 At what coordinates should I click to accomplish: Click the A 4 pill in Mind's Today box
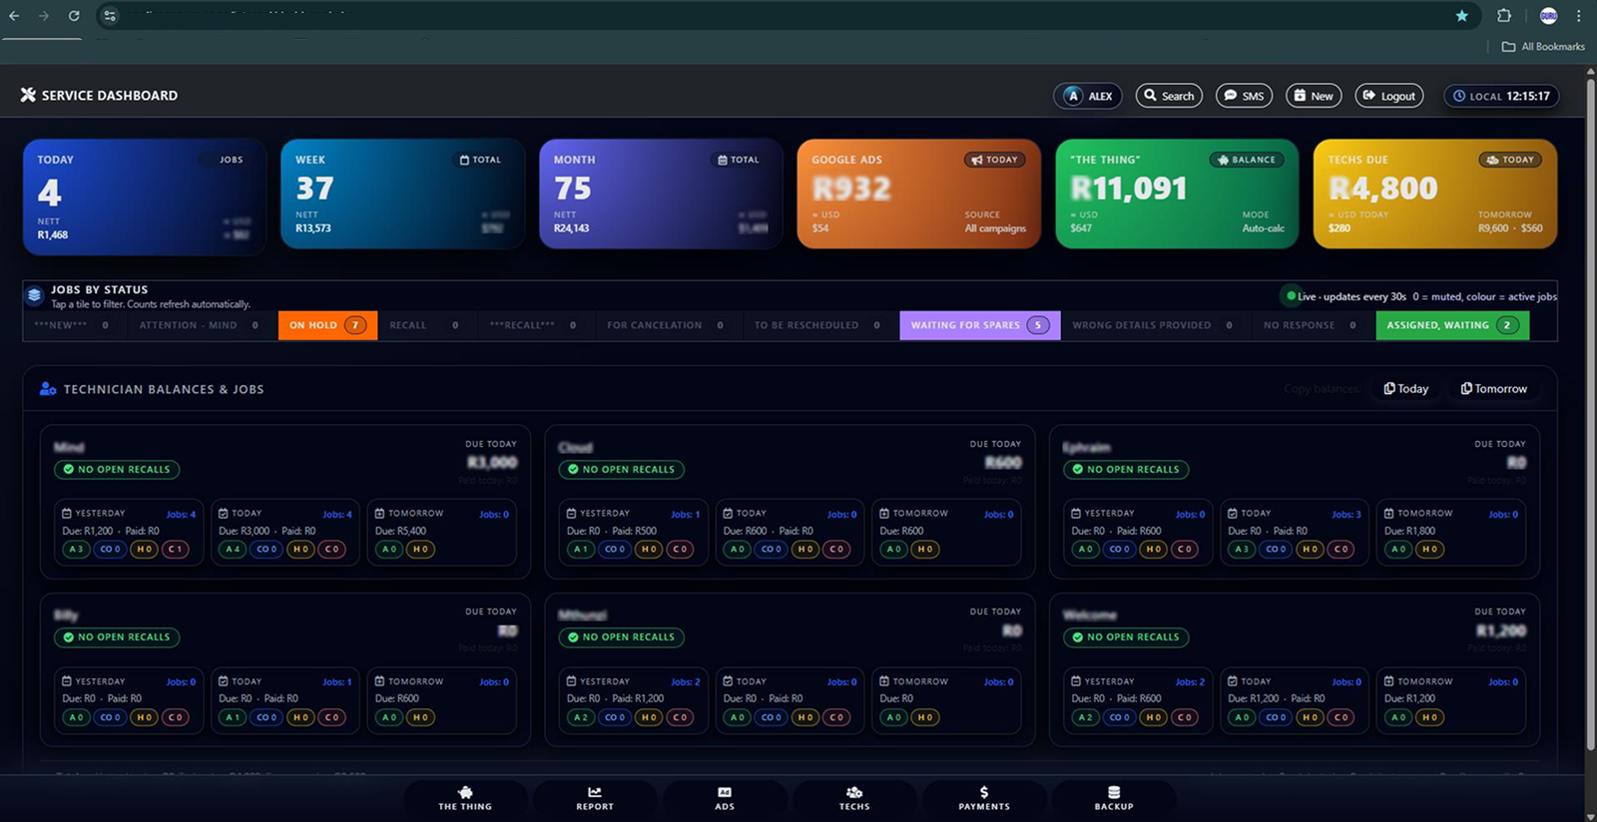click(x=233, y=550)
